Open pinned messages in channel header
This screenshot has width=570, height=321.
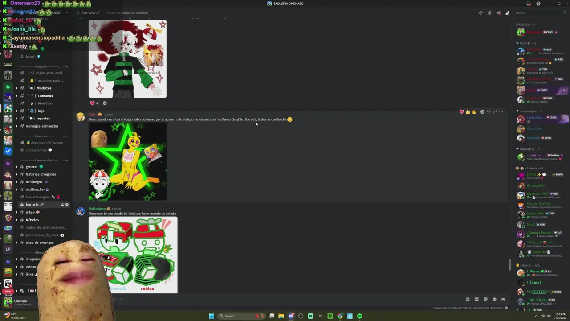coord(498,13)
